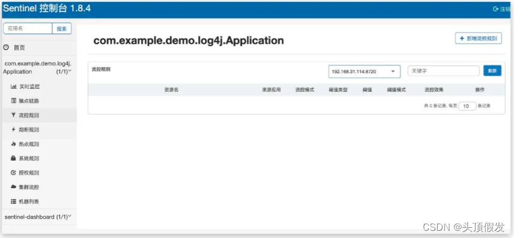
Task: Click the 阈值类型 column header
Action: click(338, 90)
